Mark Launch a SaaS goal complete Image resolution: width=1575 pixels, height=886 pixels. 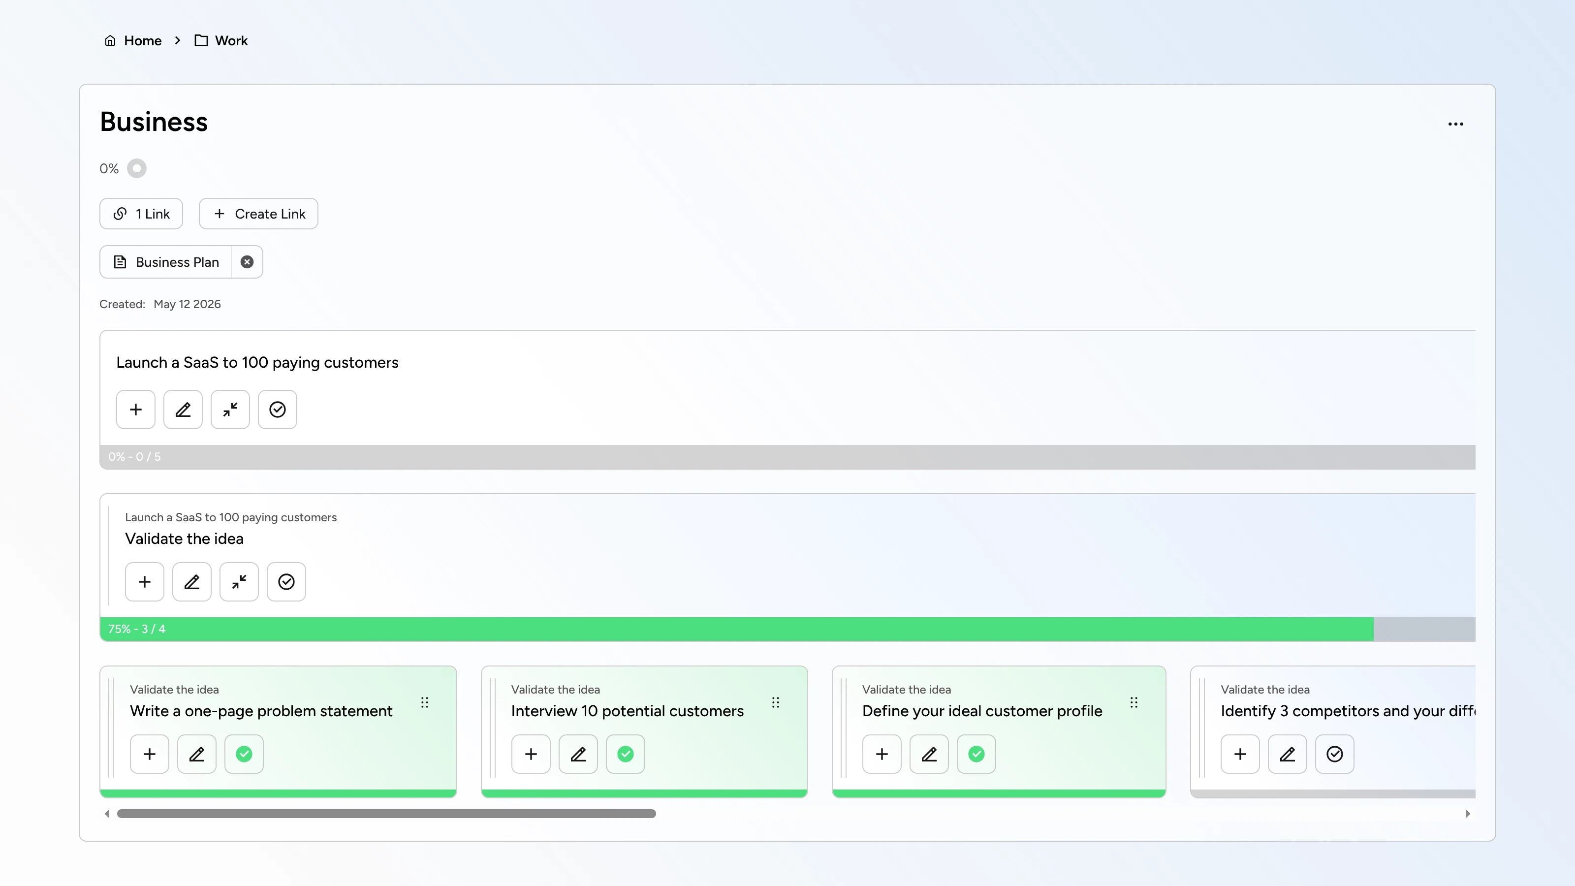[278, 409]
